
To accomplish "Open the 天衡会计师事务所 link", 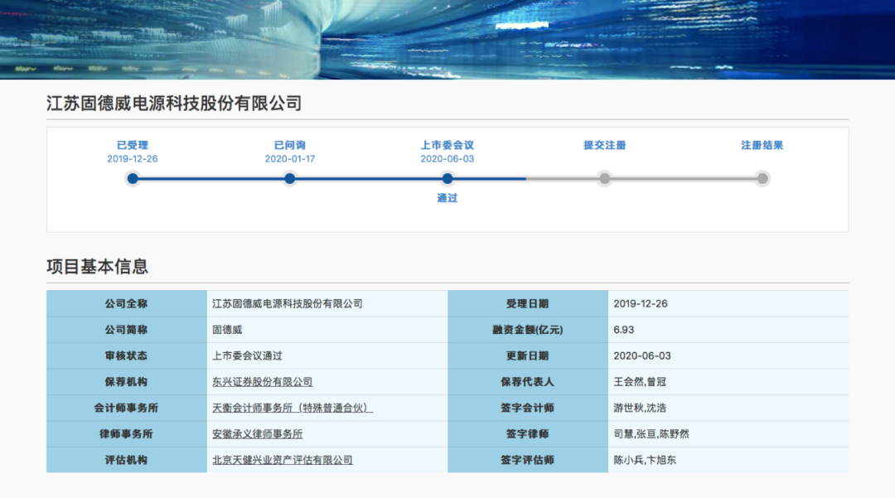I will (293, 408).
